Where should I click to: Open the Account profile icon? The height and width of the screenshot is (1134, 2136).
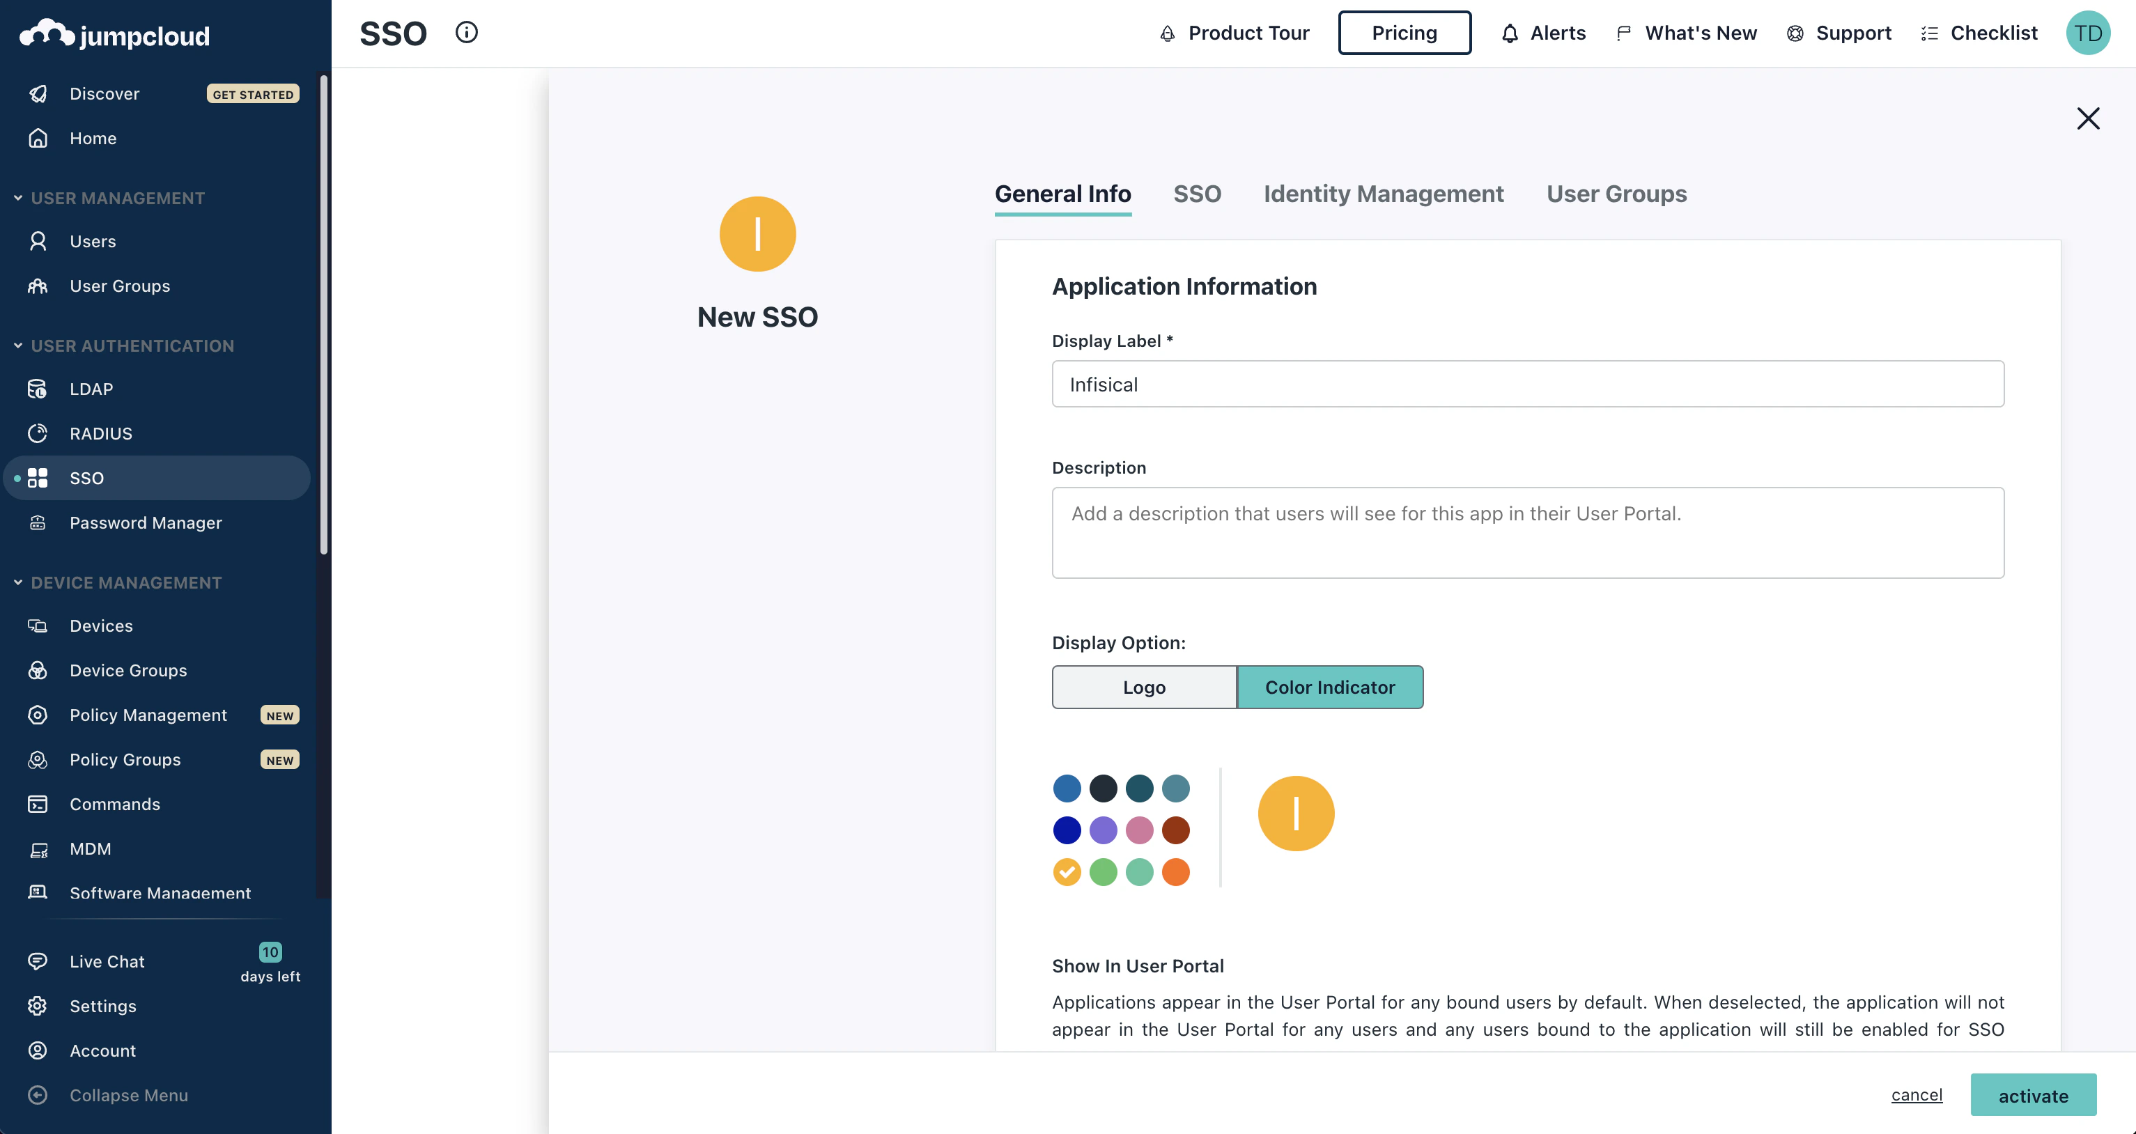[38, 1051]
